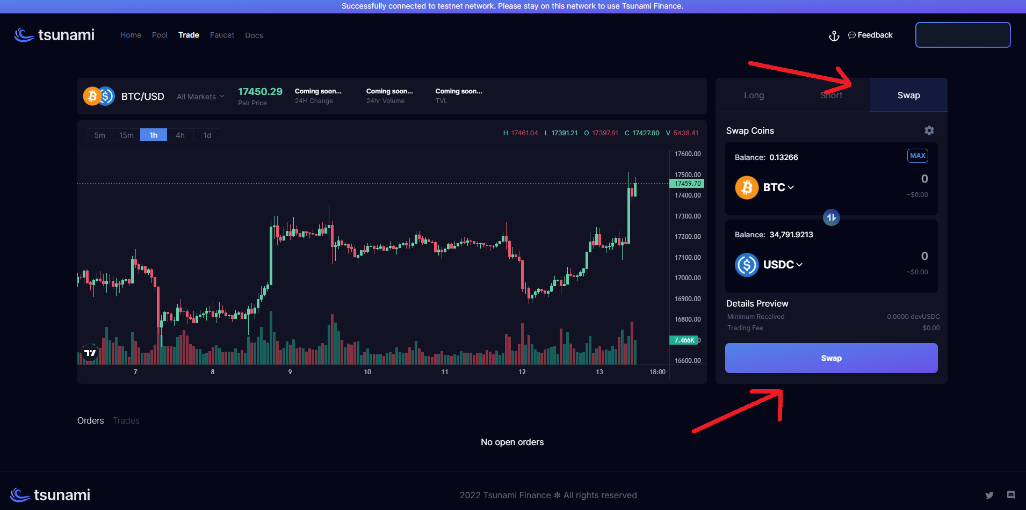Switch to the Short tab
The image size is (1026, 510).
point(832,95)
